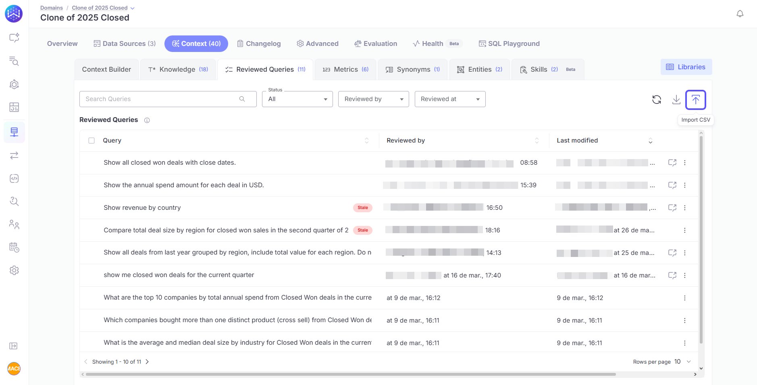Screen dimensions: 757x385
Task: Open the users icon in the sidebar
Action: point(14,224)
